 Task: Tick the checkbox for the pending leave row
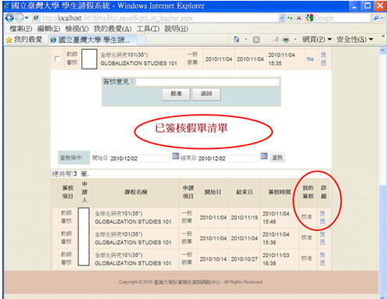point(58,59)
